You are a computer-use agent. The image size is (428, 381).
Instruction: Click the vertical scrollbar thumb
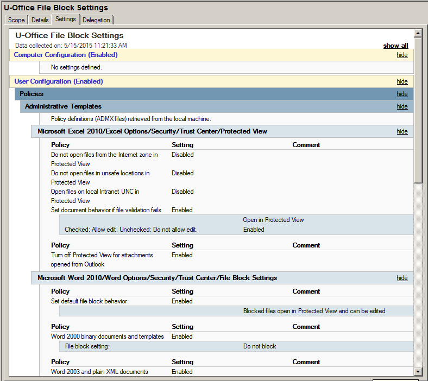pos(418,110)
